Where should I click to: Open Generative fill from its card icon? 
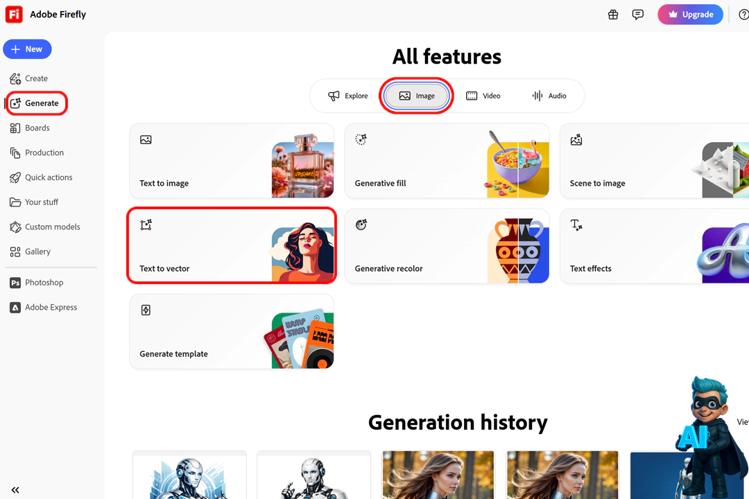click(x=361, y=139)
